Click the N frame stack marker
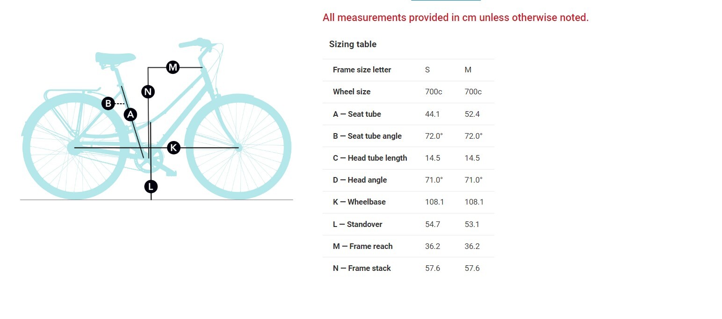 coord(148,92)
